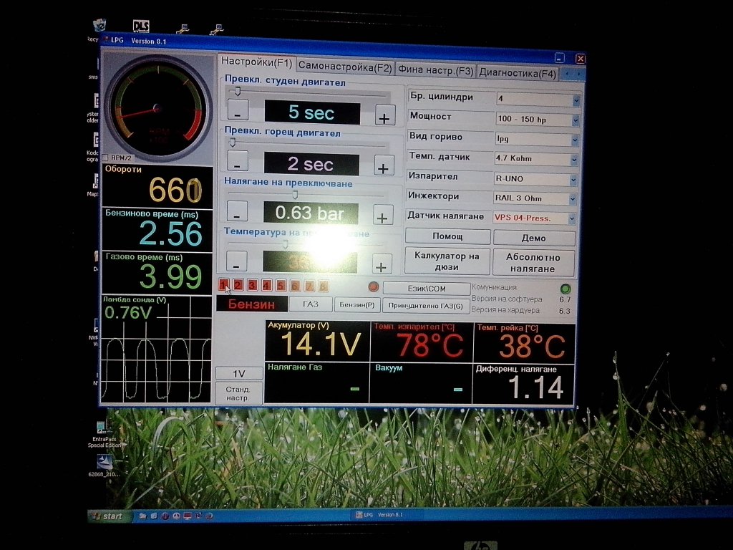The width and height of the screenshot is (733, 550).
Task: Click the Recycle Bin desktop icon
Action: (x=99, y=29)
